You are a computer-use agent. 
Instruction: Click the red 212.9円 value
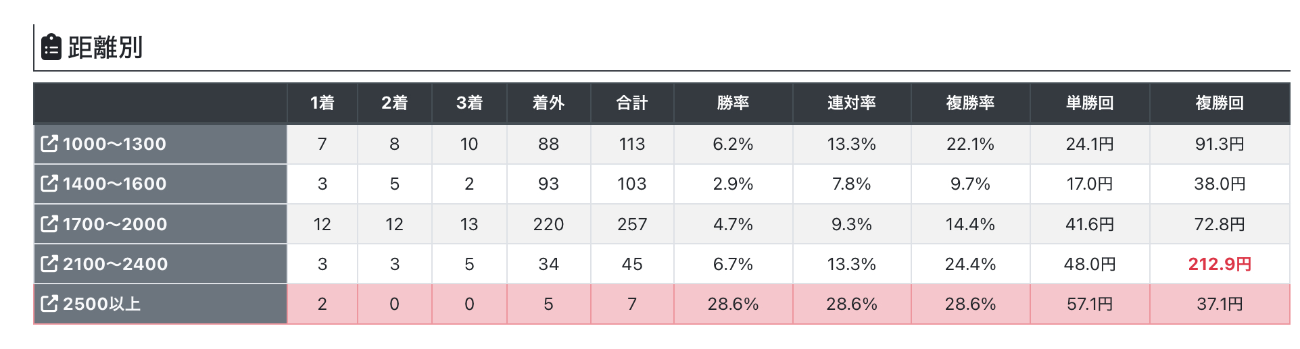[1220, 264]
